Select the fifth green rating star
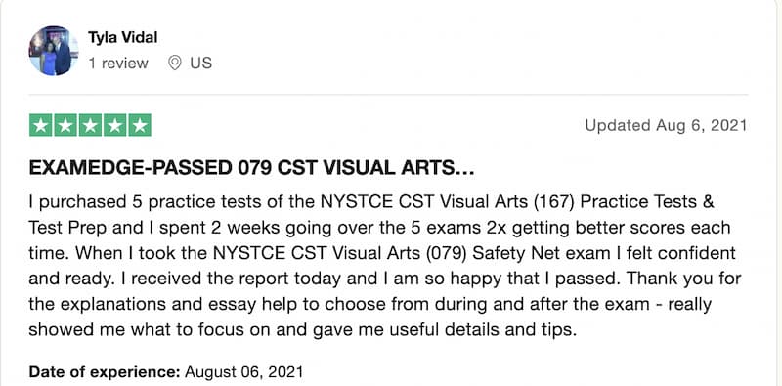782x386 pixels. click(140, 125)
